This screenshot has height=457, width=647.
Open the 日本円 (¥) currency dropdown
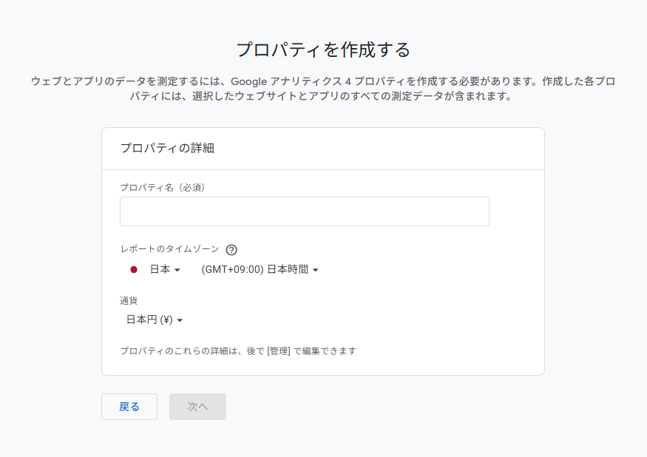pos(155,320)
